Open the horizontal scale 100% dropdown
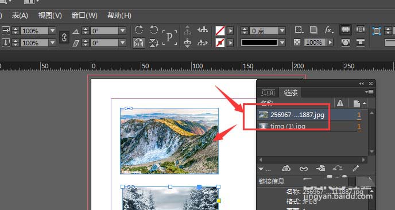Image resolution: width=395 pixels, height=210 pixels. point(52,31)
